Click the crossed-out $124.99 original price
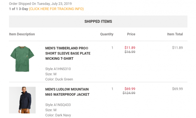 [x=129, y=93]
